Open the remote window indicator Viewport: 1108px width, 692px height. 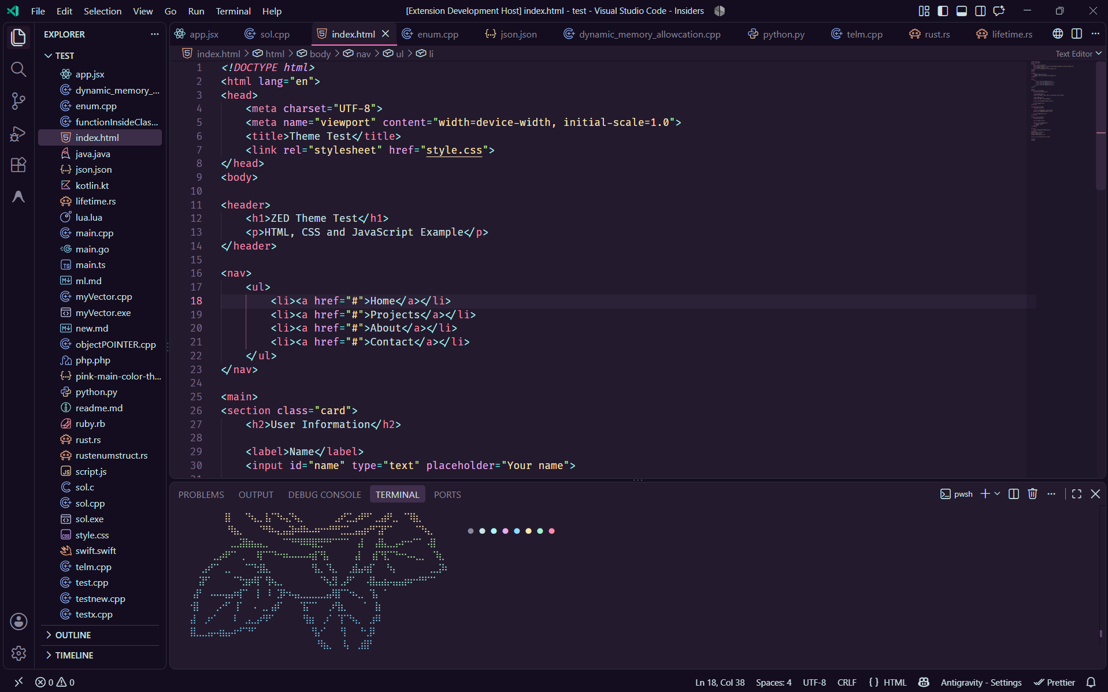[18, 682]
